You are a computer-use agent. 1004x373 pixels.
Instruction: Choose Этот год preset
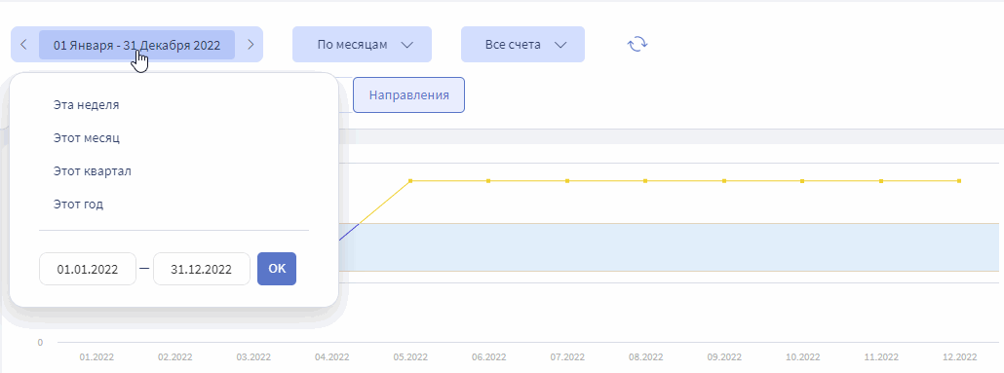pos(78,205)
